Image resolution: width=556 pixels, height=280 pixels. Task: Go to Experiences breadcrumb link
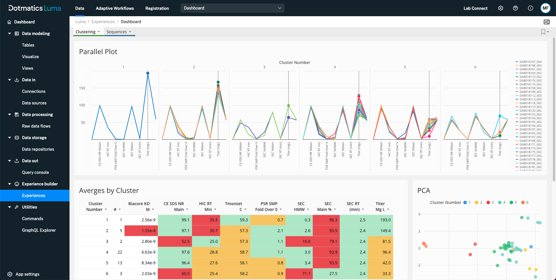[103, 22]
